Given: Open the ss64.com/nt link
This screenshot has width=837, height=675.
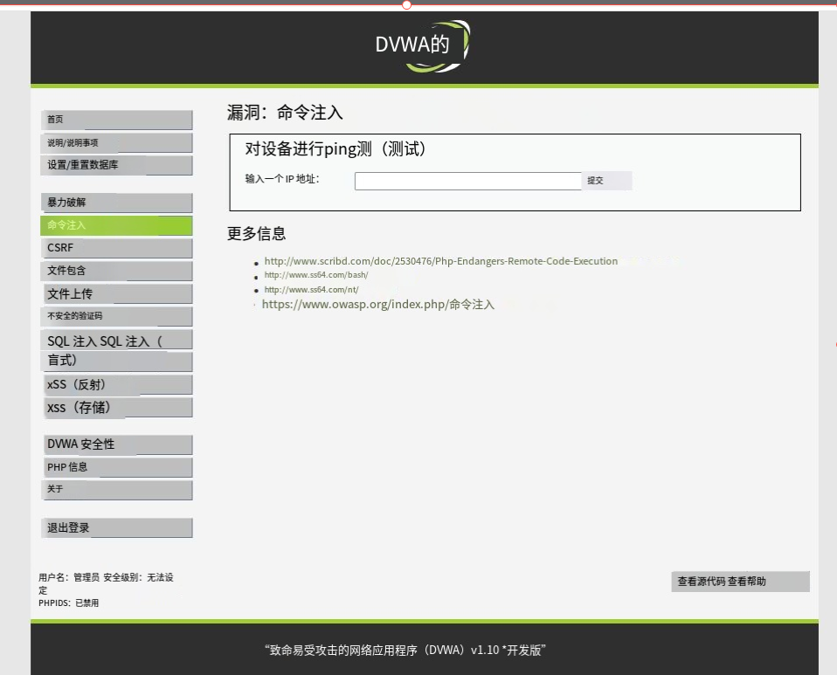Looking at the screenshot, I should (311, 290).
